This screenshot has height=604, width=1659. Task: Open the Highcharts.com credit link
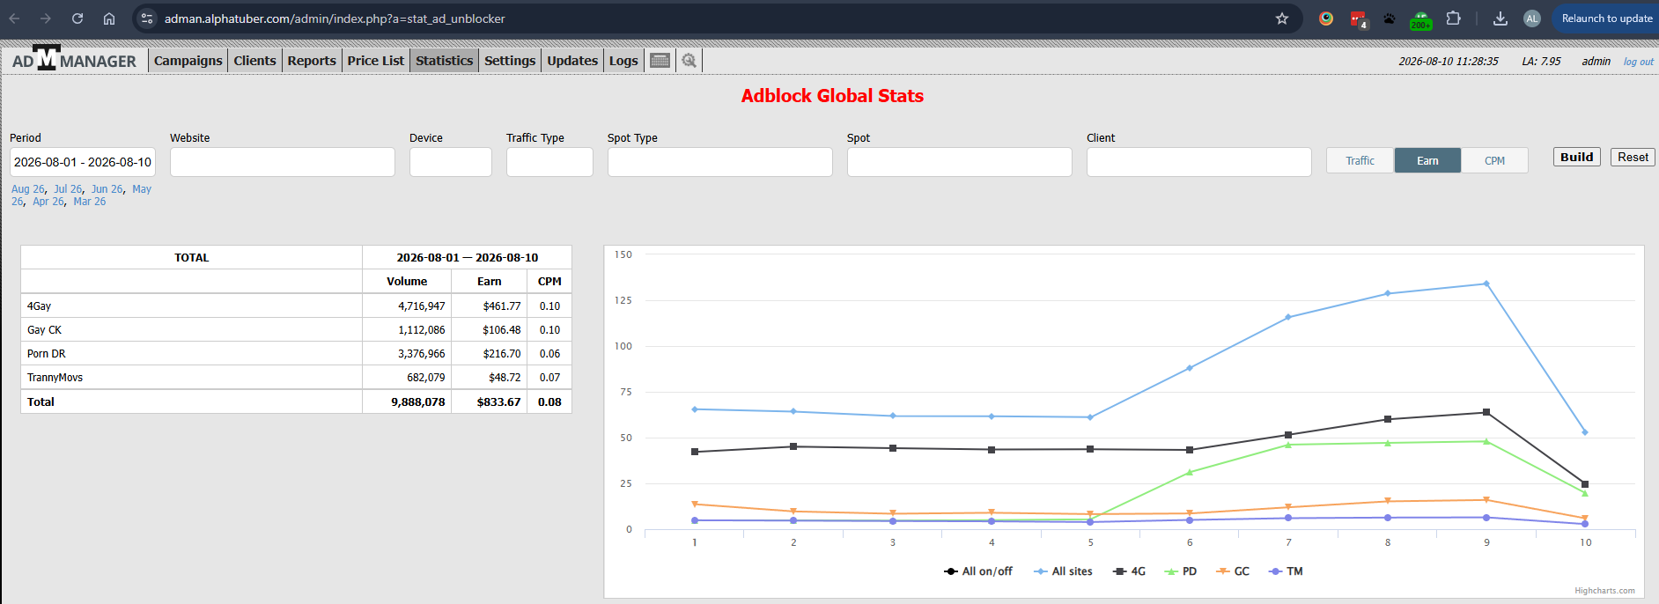tap(1604, 591)
